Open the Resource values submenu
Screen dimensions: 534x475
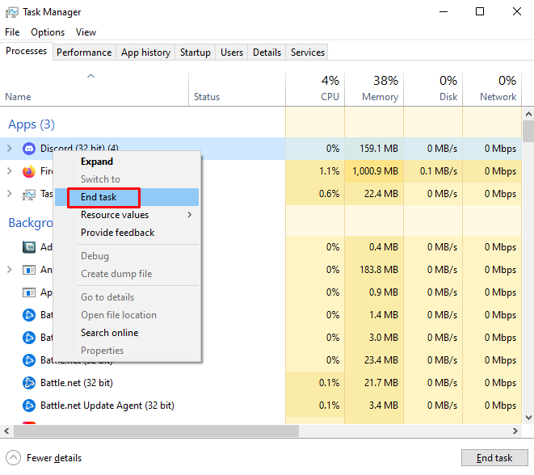click(136, 215)
